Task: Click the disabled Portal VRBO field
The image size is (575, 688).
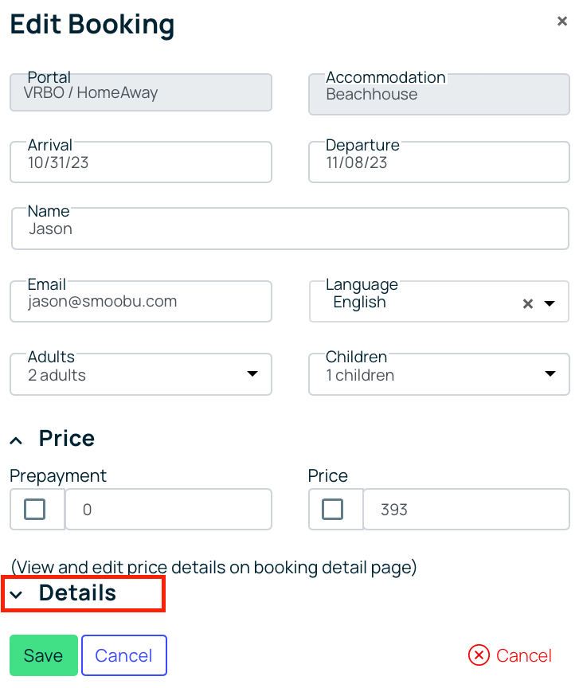Action: [x=141, y=92]
